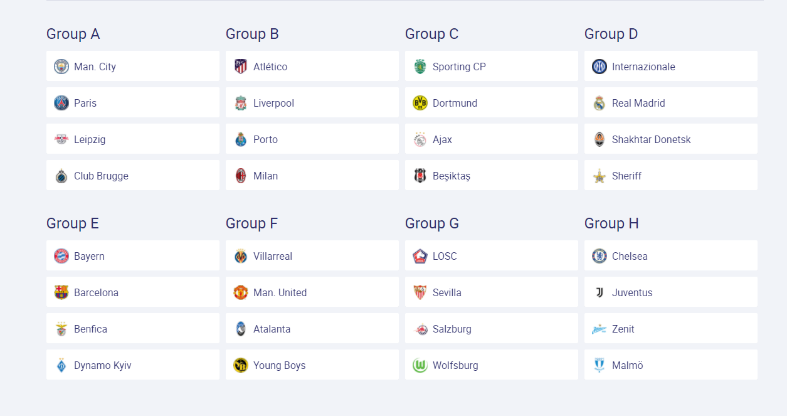Click the Chelsea club crest
787x416 pixels.
(599, 256)
